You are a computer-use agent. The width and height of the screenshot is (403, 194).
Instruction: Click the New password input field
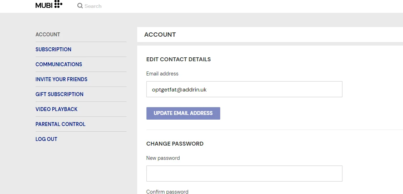click(x=244, y=173)
